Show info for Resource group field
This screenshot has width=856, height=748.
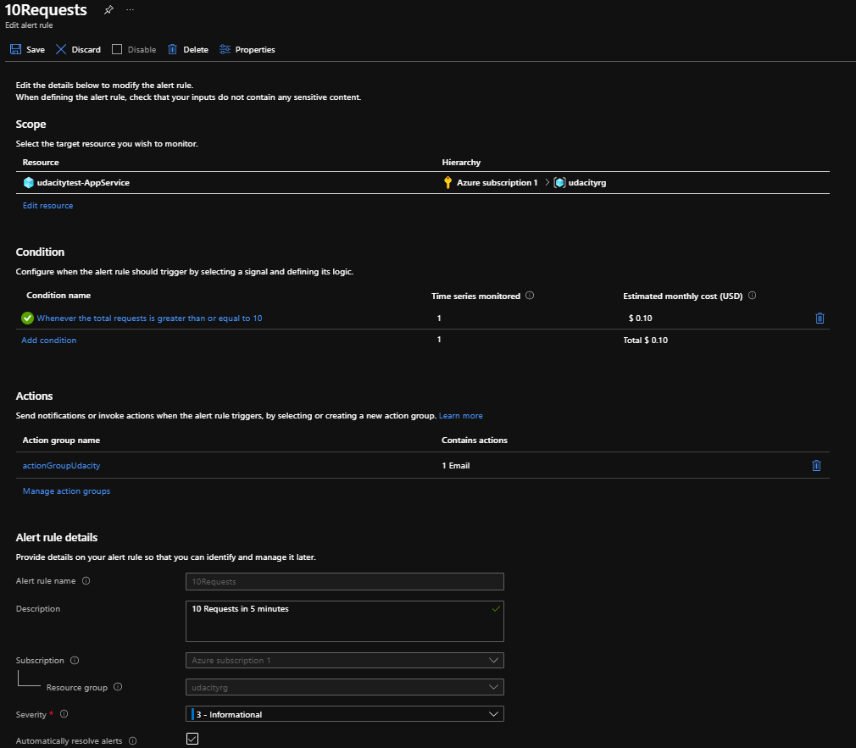117,687
